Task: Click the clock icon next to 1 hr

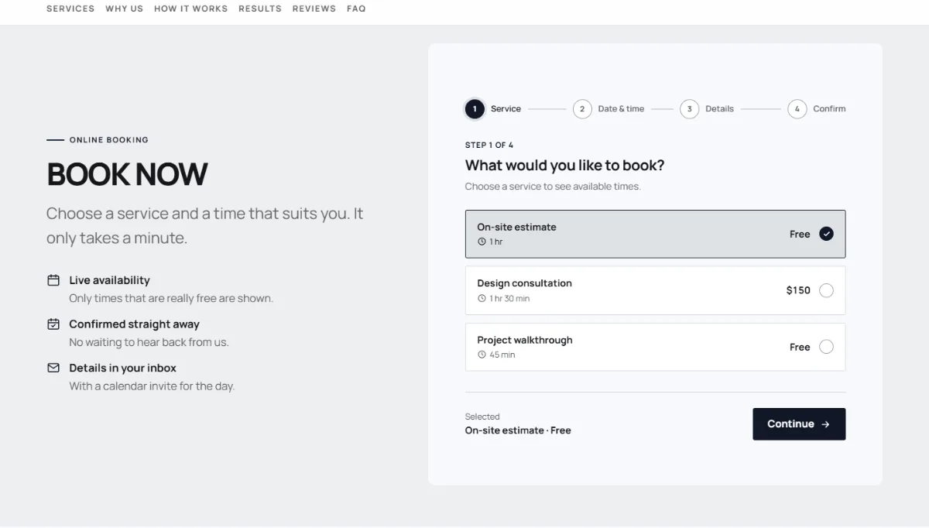Action: (x=482, y=242)
